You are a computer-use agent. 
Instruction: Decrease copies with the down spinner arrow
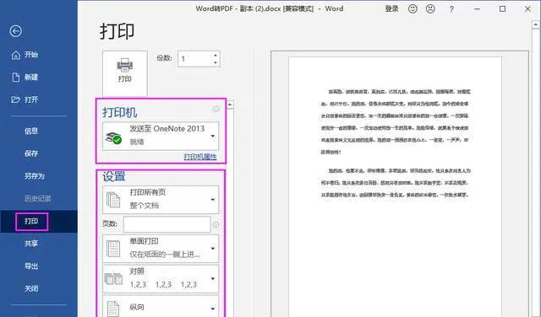216,62
